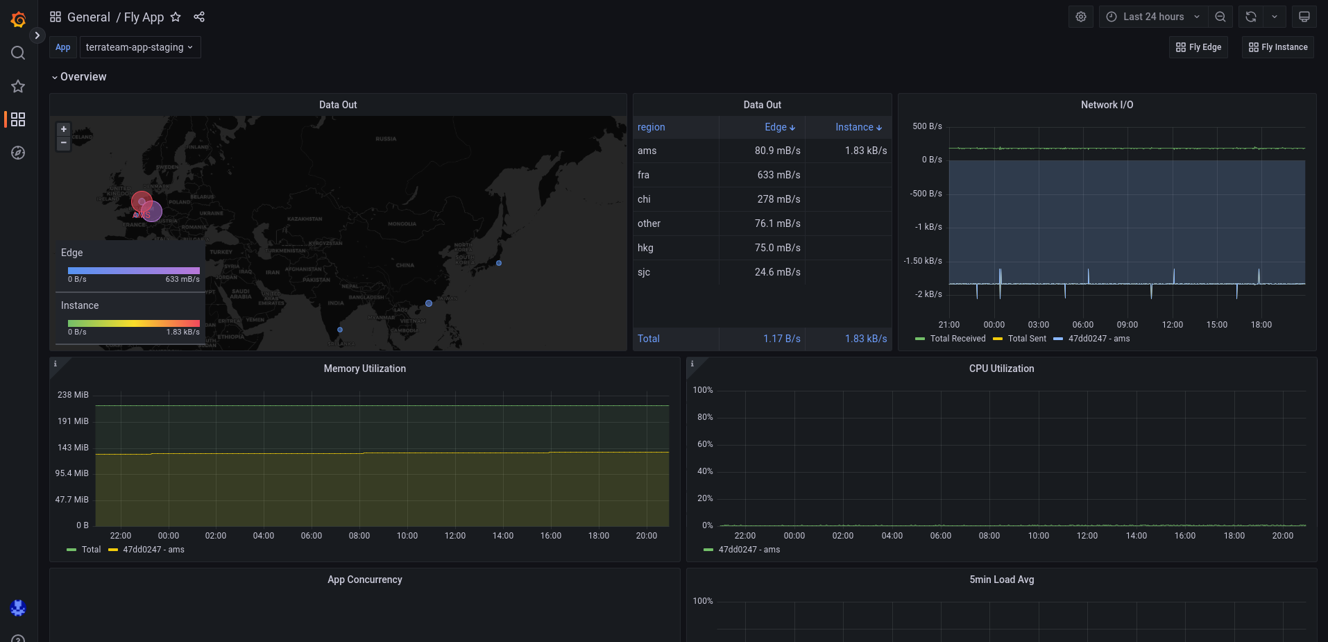Open the Dashboards grid icon in sidebar
Viewport: 1328px width, 642px height.
[18, 119]
